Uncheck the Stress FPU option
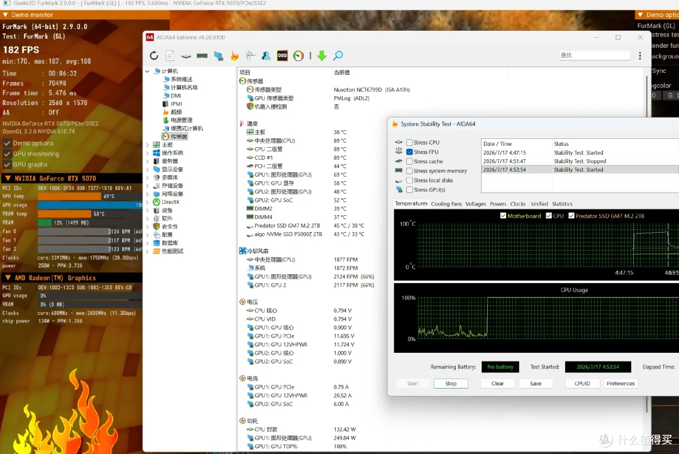 click(x=409, y=152)
